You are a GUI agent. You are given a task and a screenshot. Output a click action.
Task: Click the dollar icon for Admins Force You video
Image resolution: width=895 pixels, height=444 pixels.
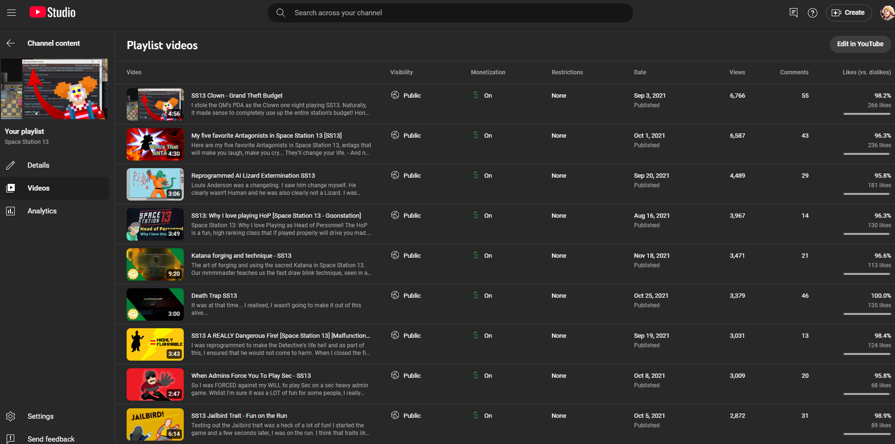pos(475,375)
